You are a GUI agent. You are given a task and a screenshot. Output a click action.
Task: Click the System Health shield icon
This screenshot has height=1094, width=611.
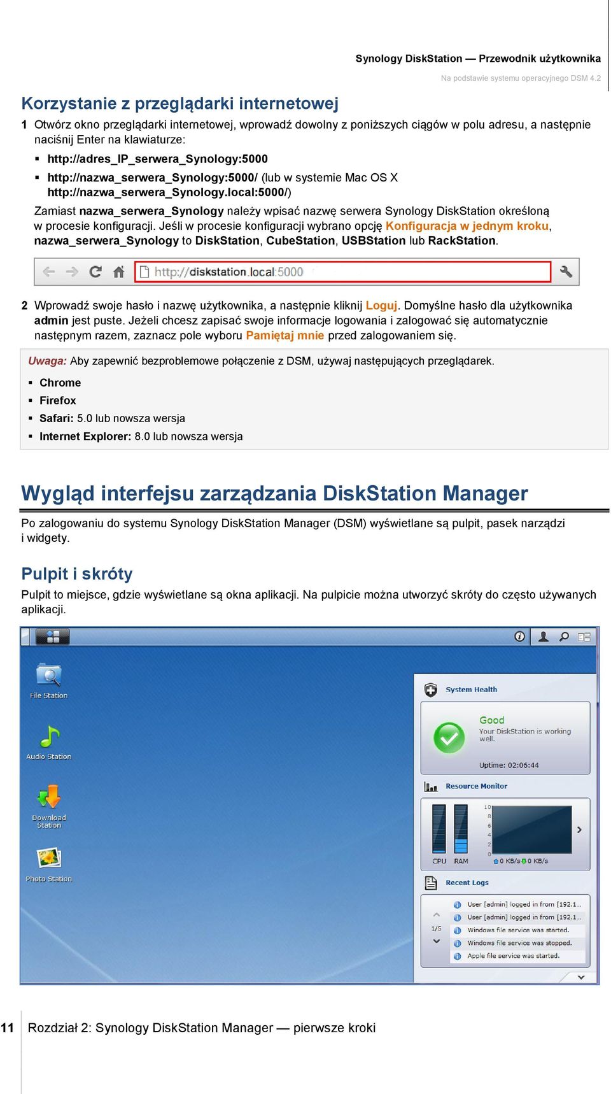pyautogui.click(x=431, y=690)
